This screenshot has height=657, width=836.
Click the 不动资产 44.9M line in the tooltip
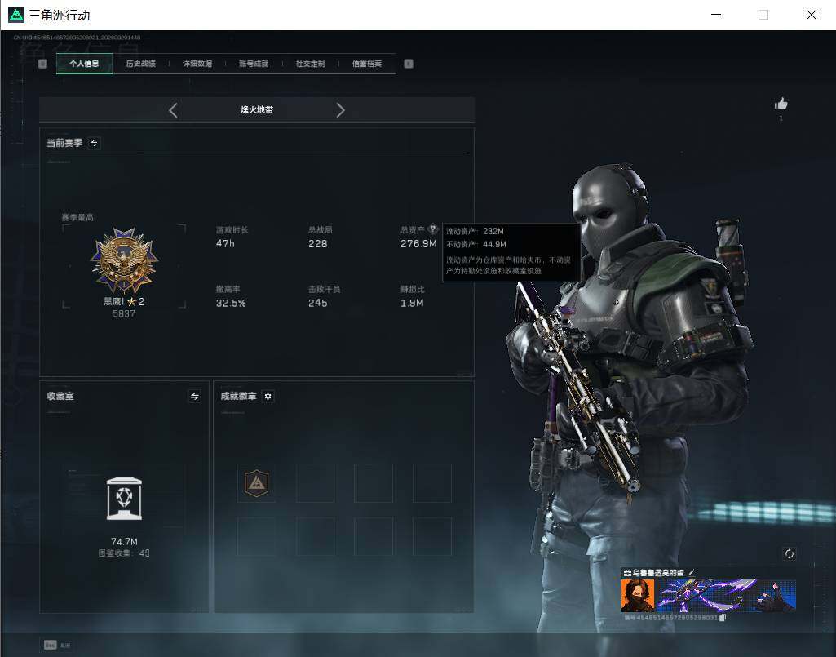[x=476, y=245]
